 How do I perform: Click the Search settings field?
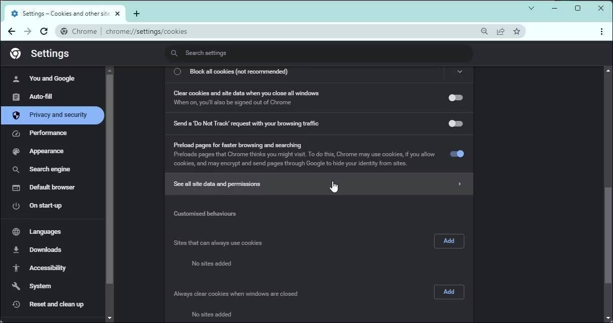pos(319,53)
